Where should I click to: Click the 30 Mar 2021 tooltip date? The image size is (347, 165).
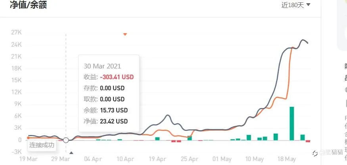(x=102, y=66)
